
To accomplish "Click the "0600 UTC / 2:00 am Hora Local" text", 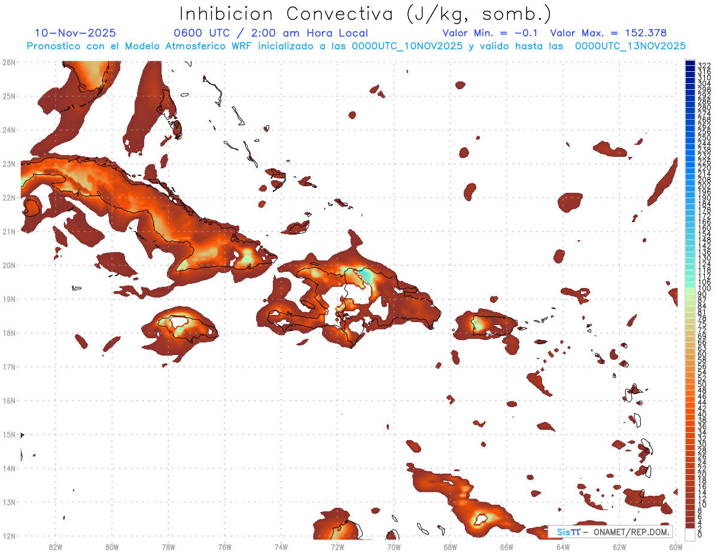I will [270, 33].
